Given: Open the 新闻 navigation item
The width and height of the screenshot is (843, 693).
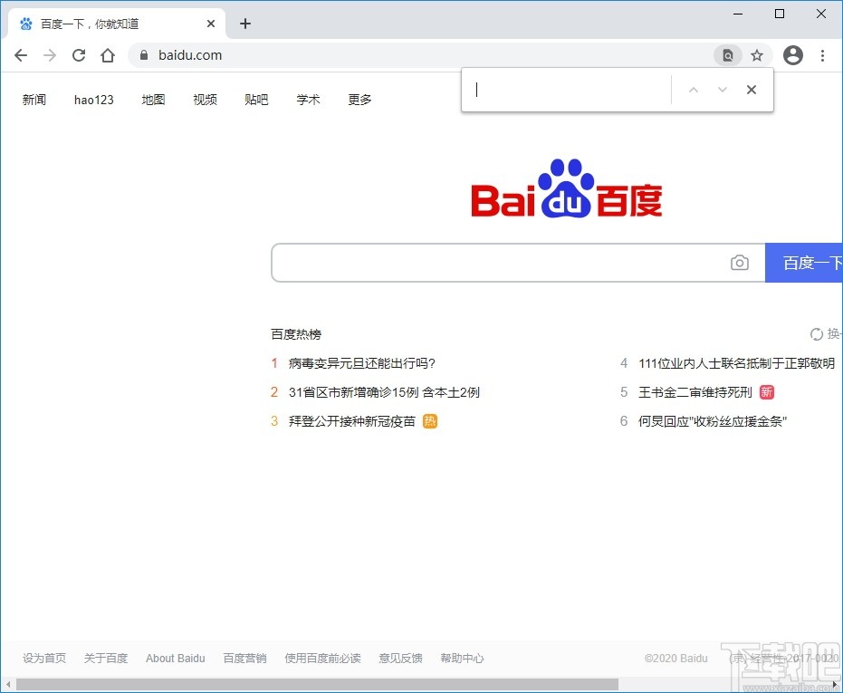Looking at the screenshot, I should tap(34, 100).
